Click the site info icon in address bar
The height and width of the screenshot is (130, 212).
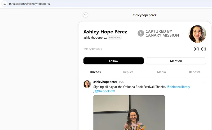[5, 4]
